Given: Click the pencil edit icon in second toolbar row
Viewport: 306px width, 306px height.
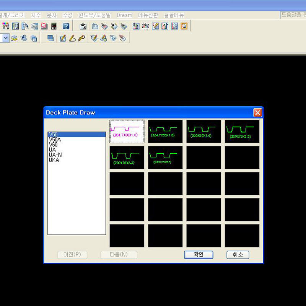Looking at the screenshot, I should 63,38.
